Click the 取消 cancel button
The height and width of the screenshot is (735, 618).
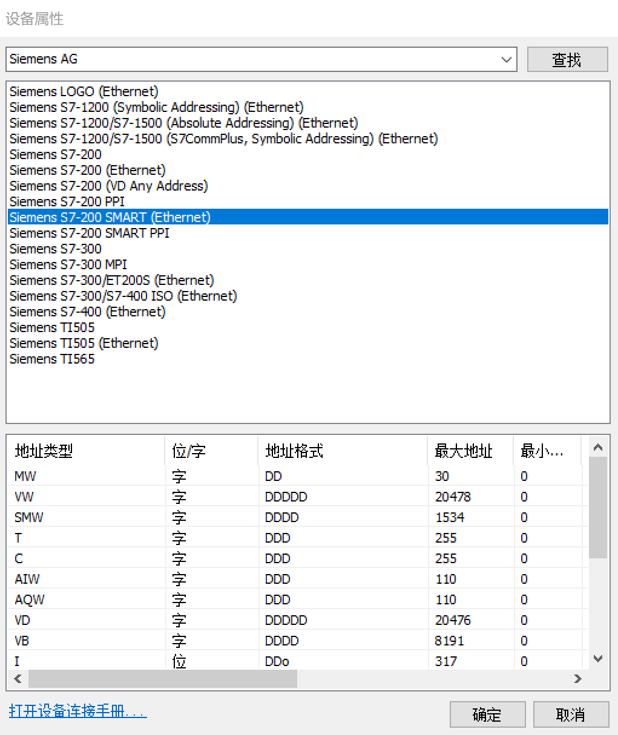[x=570, y=714]
